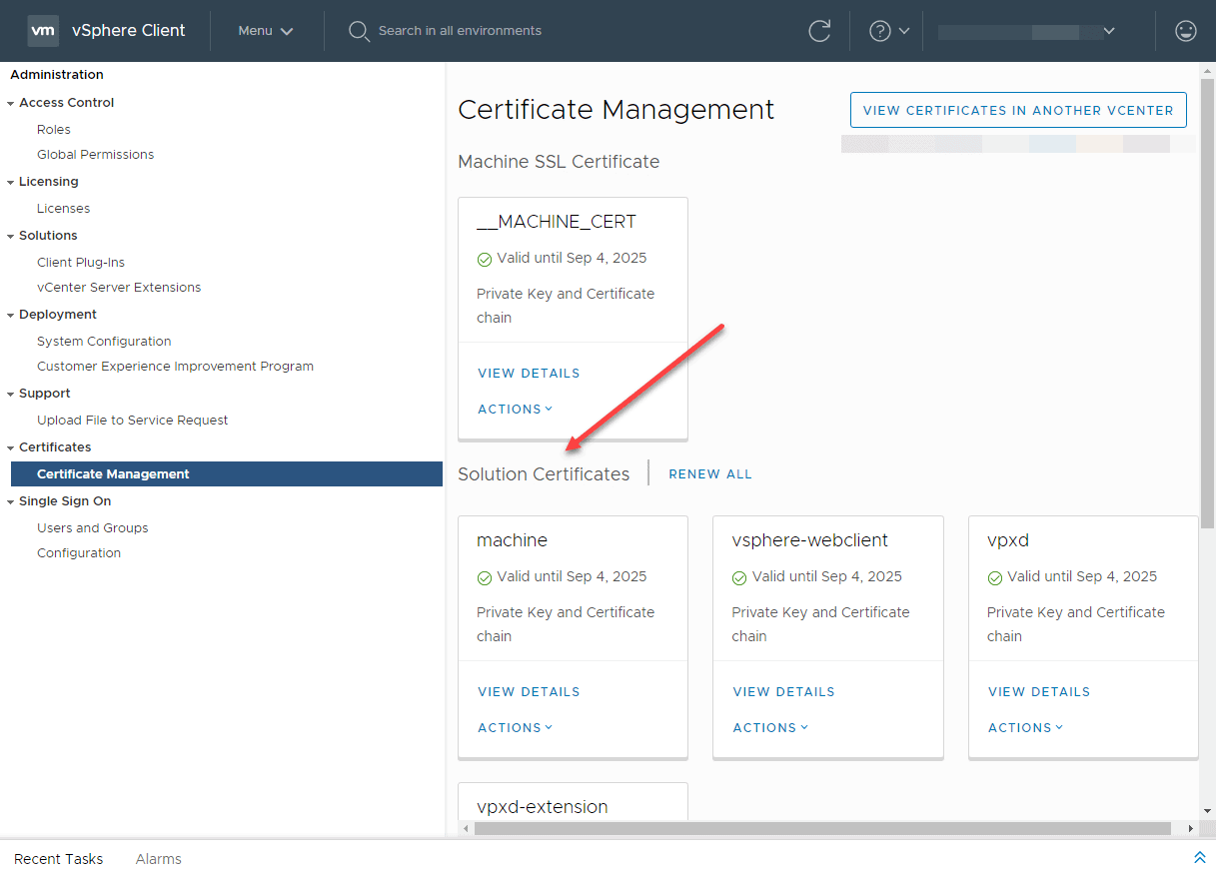Switch to the Alarms tab

click(x=159, y=859)
